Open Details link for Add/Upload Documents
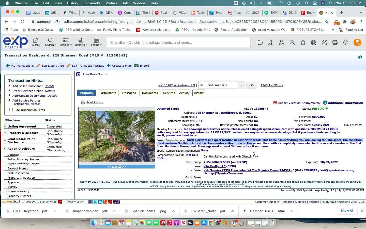The image size is (366, 229). 52,96
